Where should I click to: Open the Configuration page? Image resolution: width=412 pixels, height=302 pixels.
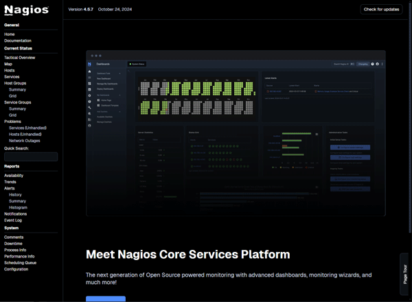[x=16, y=269]
